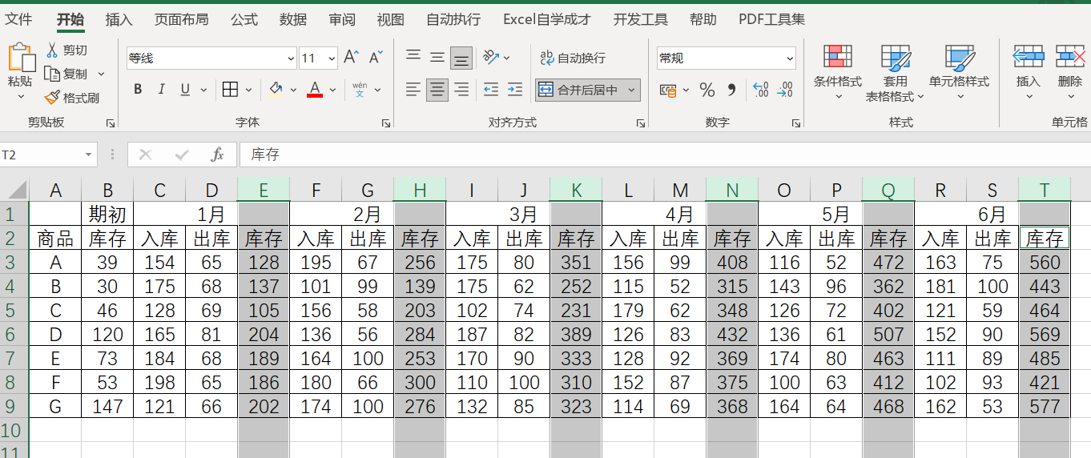The height and width of the screenshot is (458, 1091).
Task: Click the text orientation icon
Action: pos(491,58)
